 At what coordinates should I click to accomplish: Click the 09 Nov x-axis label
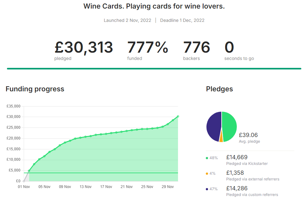point(65,187)
